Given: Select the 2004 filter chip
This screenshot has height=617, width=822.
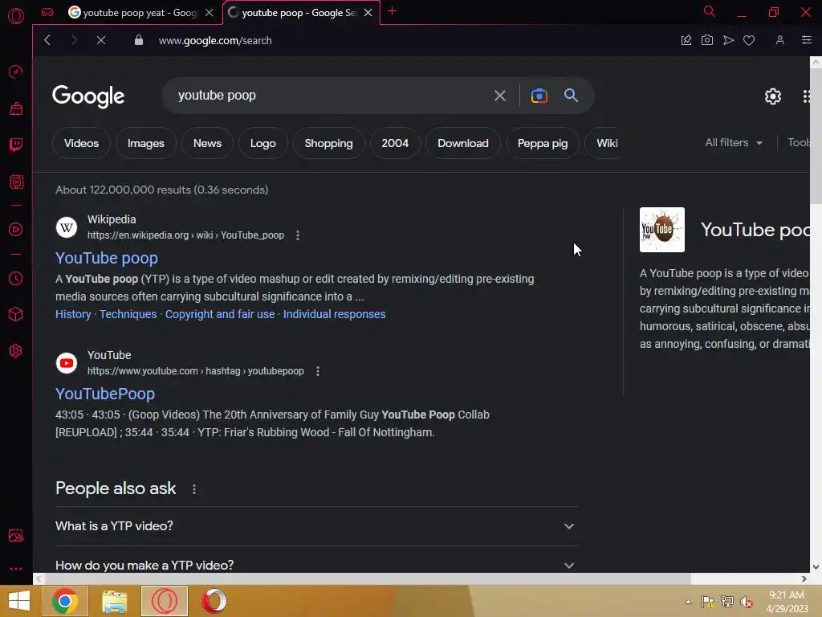Looking at the screenshot, I should point(395,143).
